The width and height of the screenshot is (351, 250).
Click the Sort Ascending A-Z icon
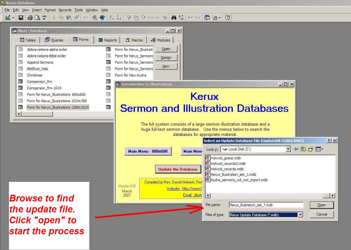[111, 18]
